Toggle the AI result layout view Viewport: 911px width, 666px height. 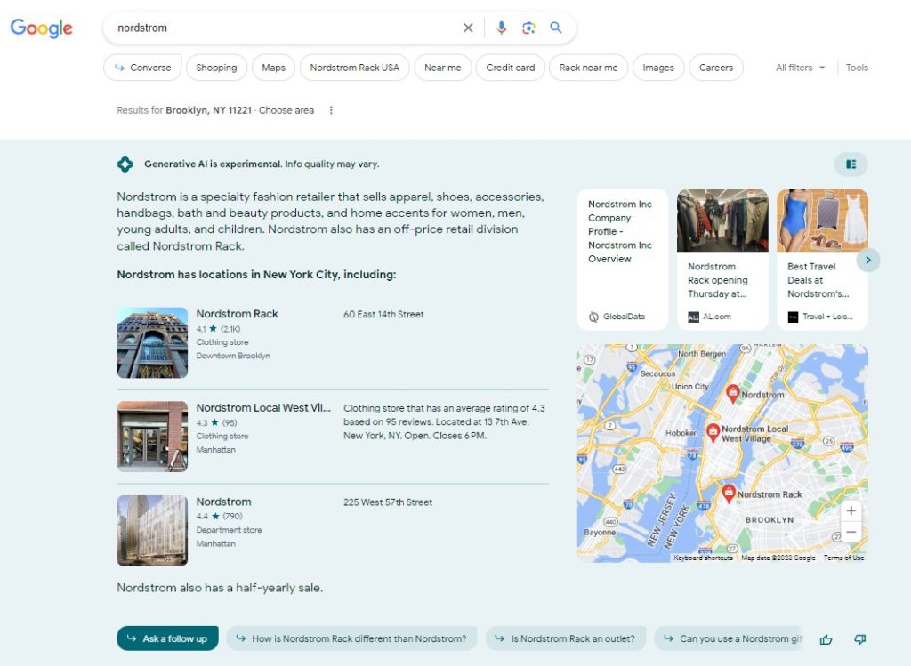point(851,164)
